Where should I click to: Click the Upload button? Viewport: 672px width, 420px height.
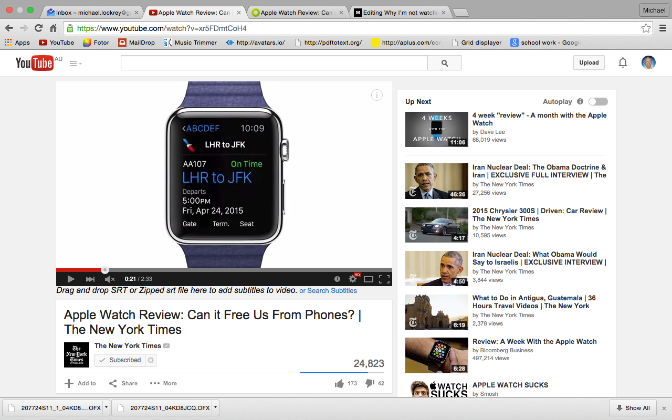(589, 62)
